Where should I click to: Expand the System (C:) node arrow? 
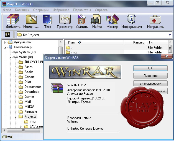click(x=10, y=52)
